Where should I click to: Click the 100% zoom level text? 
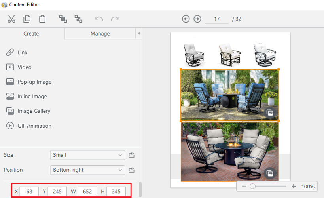pyautogui.click(x=308, y=187)
